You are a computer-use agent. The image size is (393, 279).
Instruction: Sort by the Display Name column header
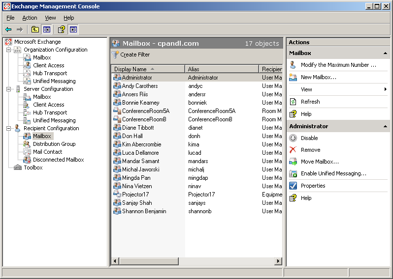tap(148, 69)
